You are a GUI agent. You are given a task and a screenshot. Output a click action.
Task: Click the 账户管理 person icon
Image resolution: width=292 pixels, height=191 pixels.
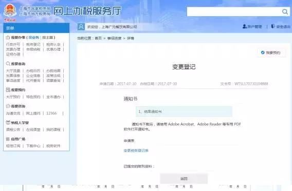(245, 26)
